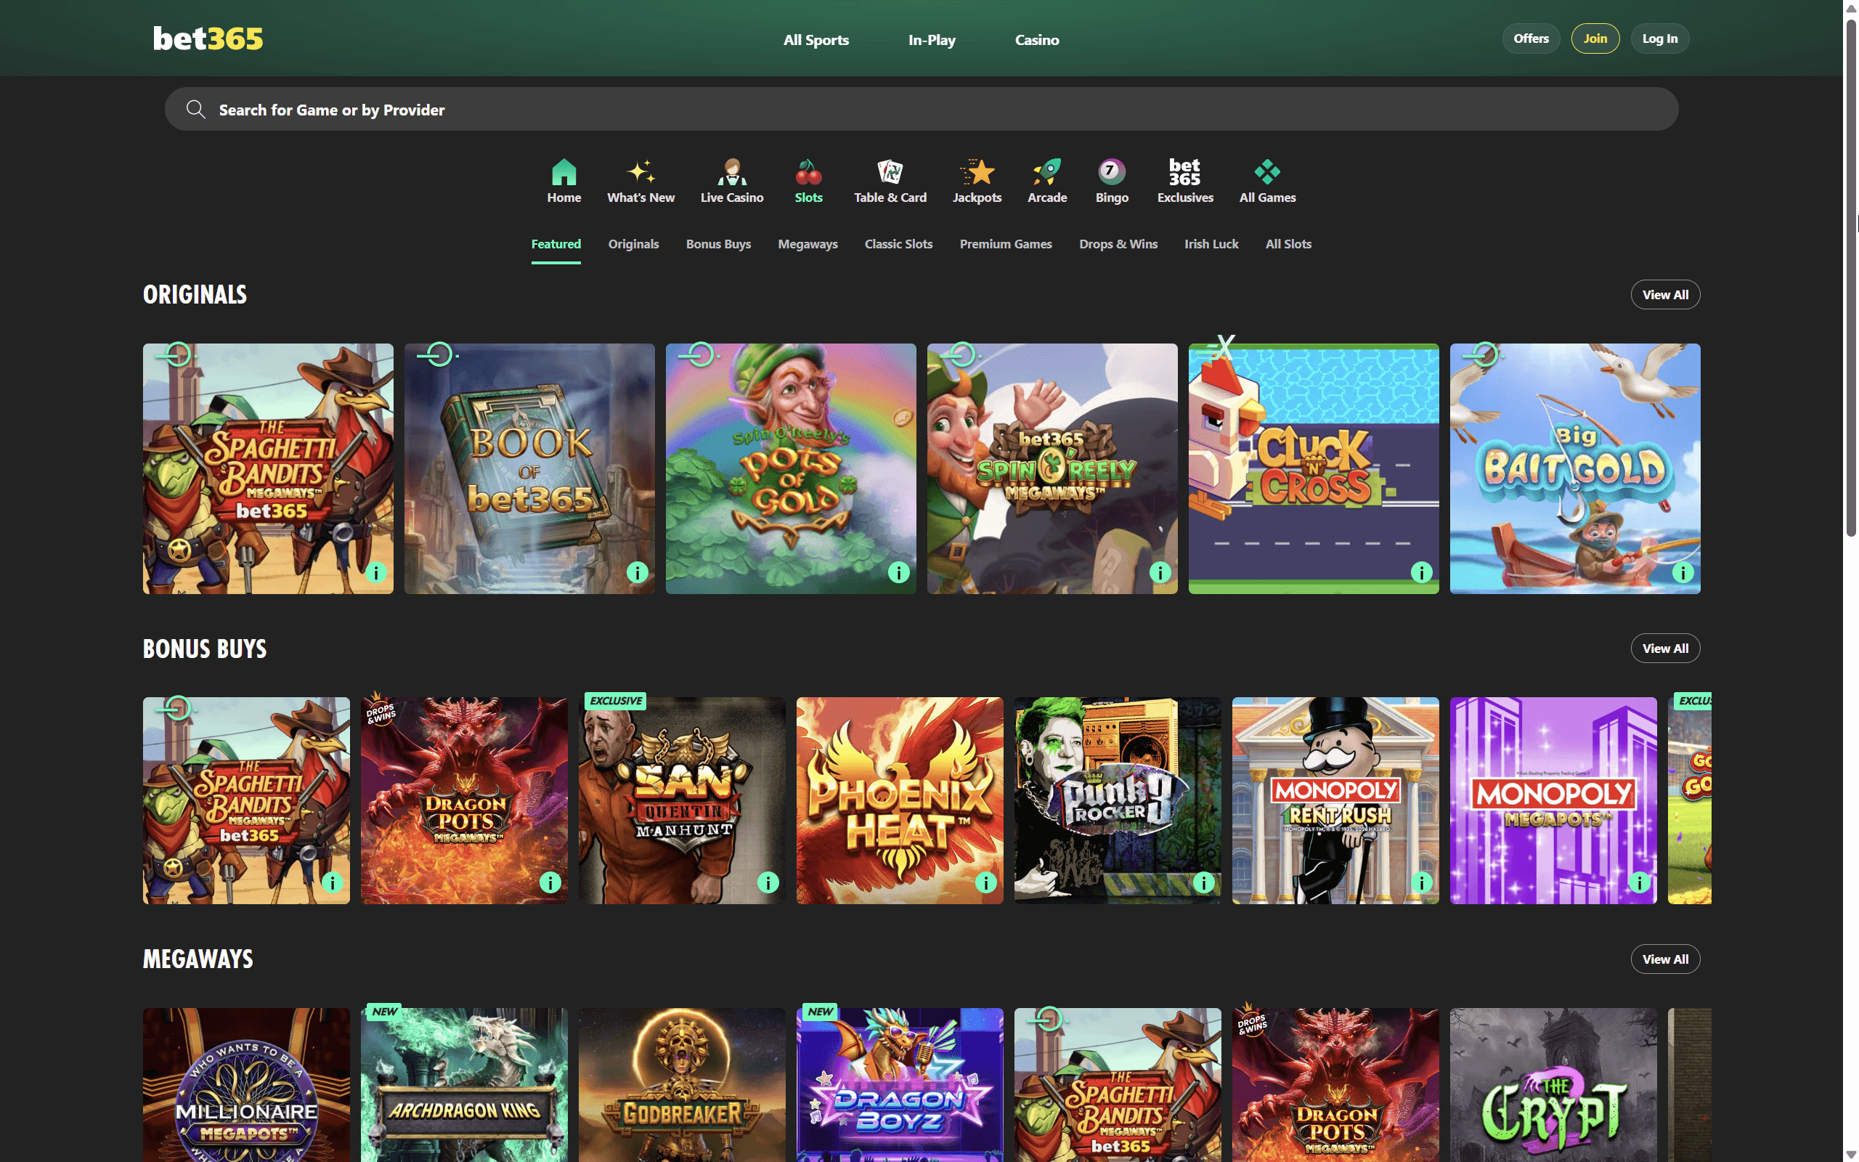Show info for San Quentin Manhunt
1859x1162 pixels.
tap(768, 882)
